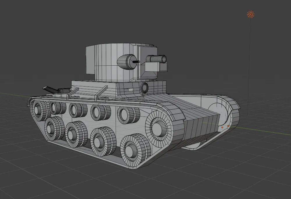Click the orange origin dot near the rear wheel
The image size is (291, 199).
[222, 127]
